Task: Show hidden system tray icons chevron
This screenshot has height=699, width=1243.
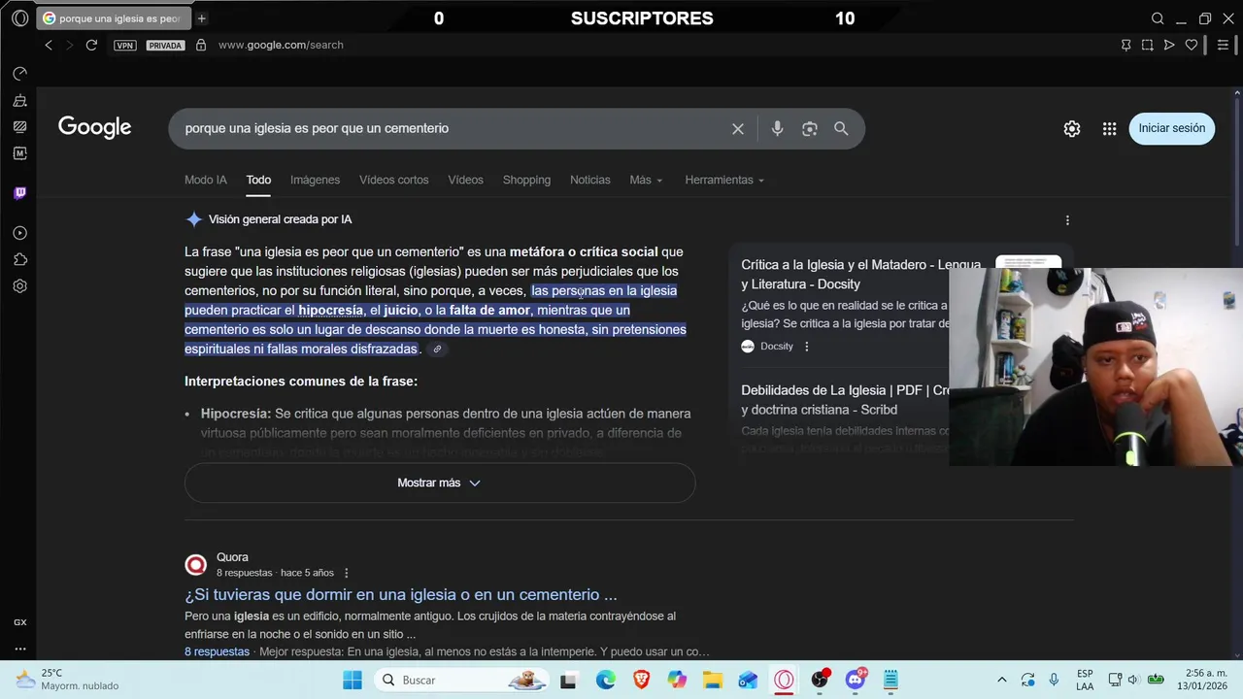Action: tap(1002, 680)
